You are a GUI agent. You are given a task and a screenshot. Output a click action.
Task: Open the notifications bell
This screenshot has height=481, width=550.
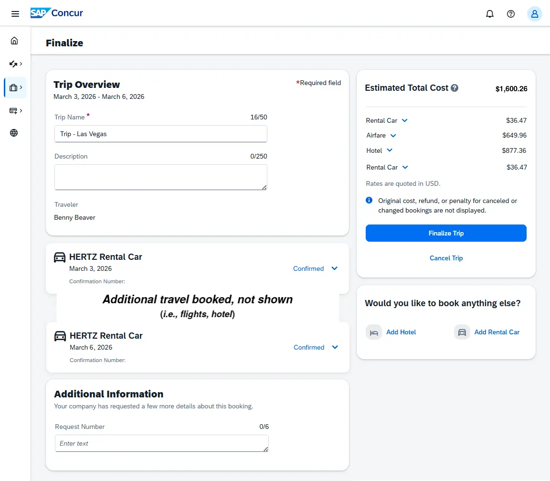pyautogui.click(x=490, y=14)
